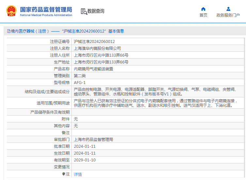Select model AFG-1 value
This screenshot has width=246, height=180.
(x=80, y=82)
